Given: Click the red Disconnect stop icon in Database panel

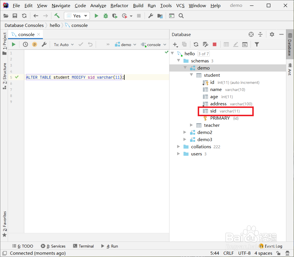Looking at the screenshot, I should pyautogui.click(x=215, y=44).
